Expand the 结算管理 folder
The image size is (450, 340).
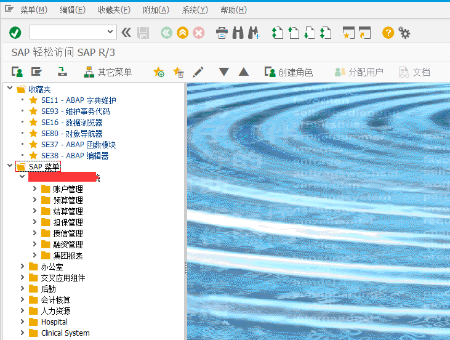click(x=34, y=211)
